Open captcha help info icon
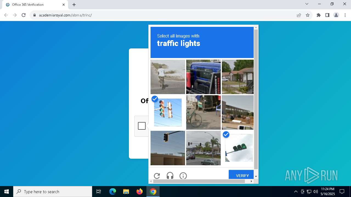Viewport: 351px width, 197px height. pyautogui.click(x=183, y=176)
